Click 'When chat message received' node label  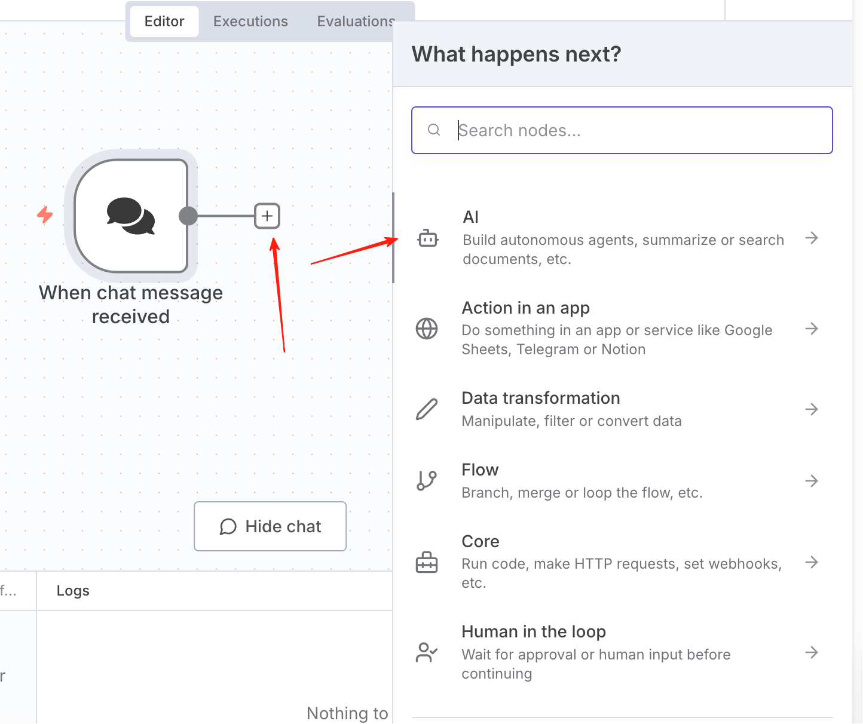[x=131, y=305]
